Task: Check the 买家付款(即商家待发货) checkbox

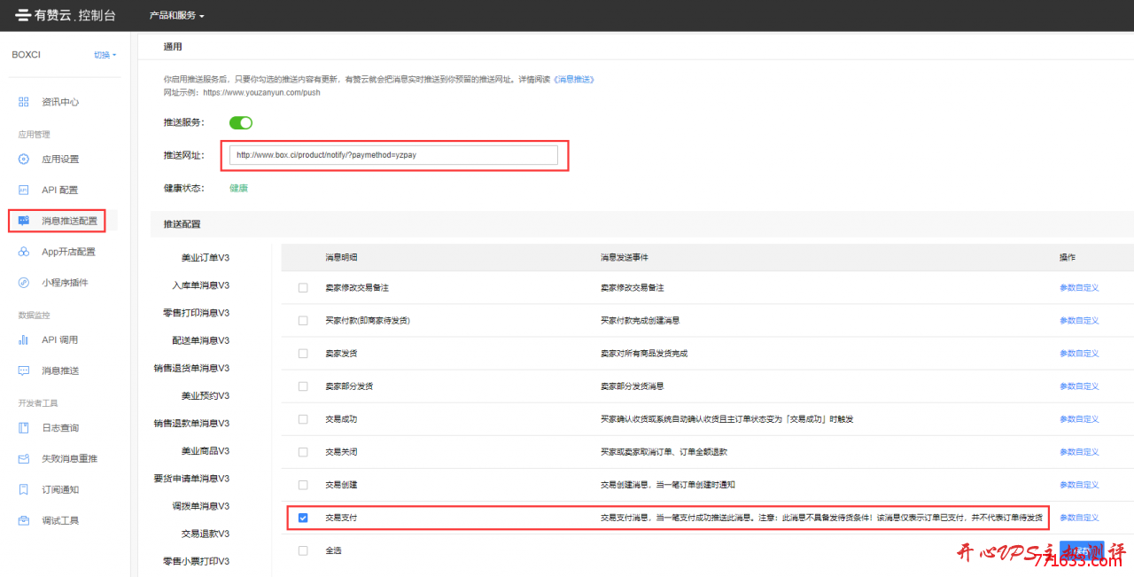Action: tap(303, 321)
